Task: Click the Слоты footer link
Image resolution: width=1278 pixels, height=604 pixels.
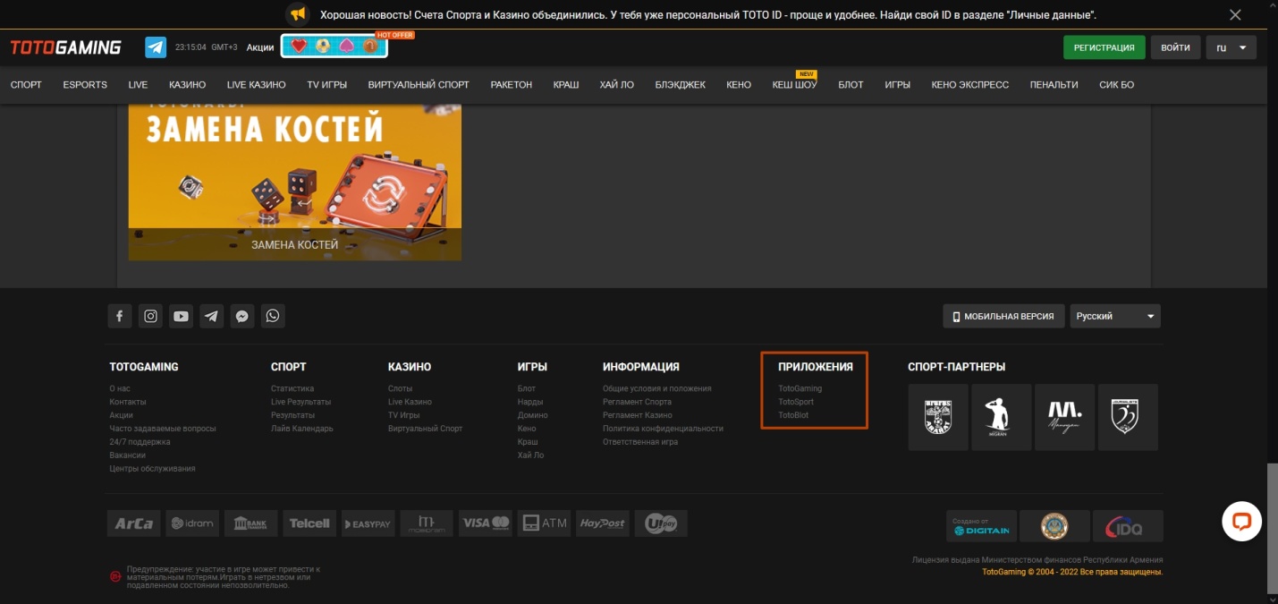Action: (x=401, y=388)
